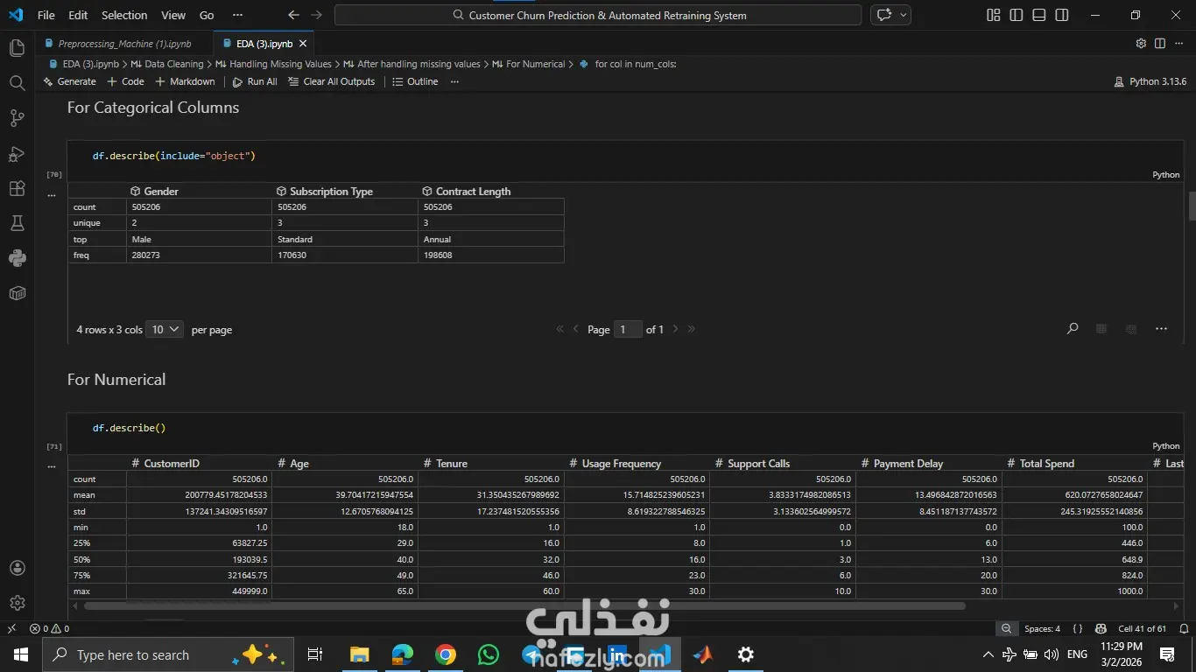Open the notebook settings gear beside the tabs

tap(1141, 43)
